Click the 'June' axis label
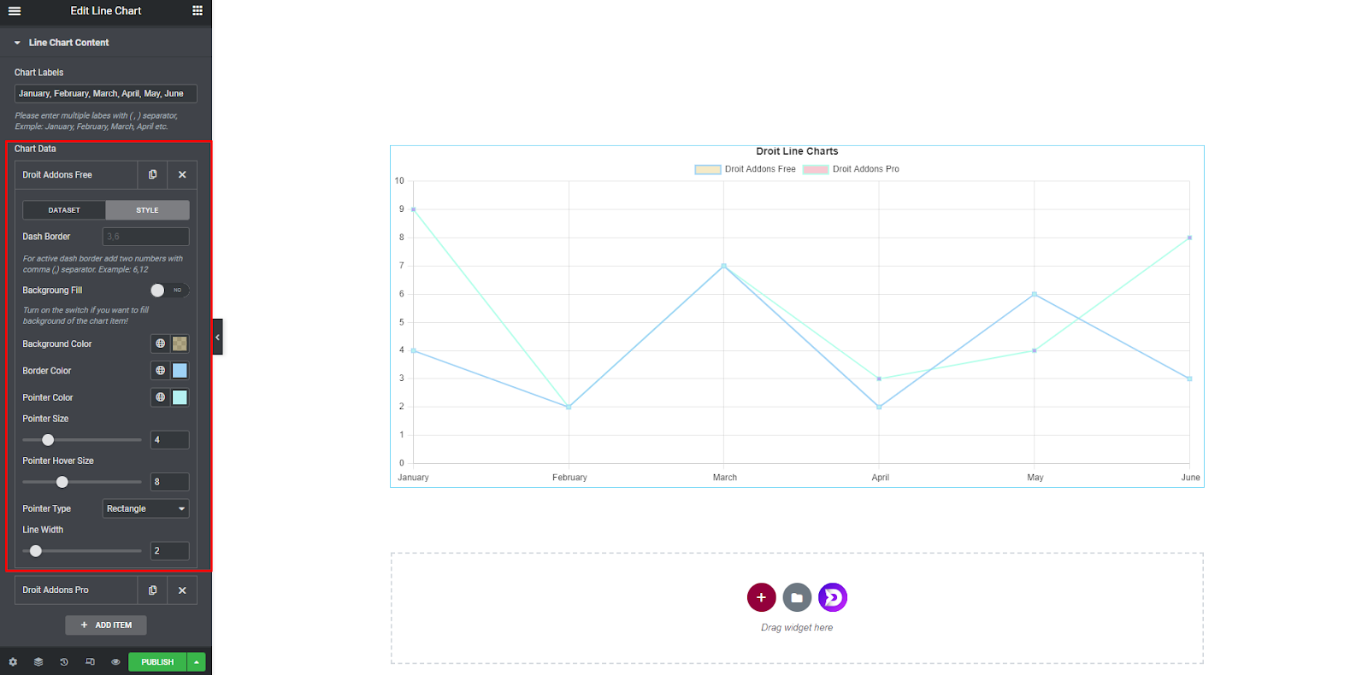The image size is (1368, 675). tap(1191, 478)
